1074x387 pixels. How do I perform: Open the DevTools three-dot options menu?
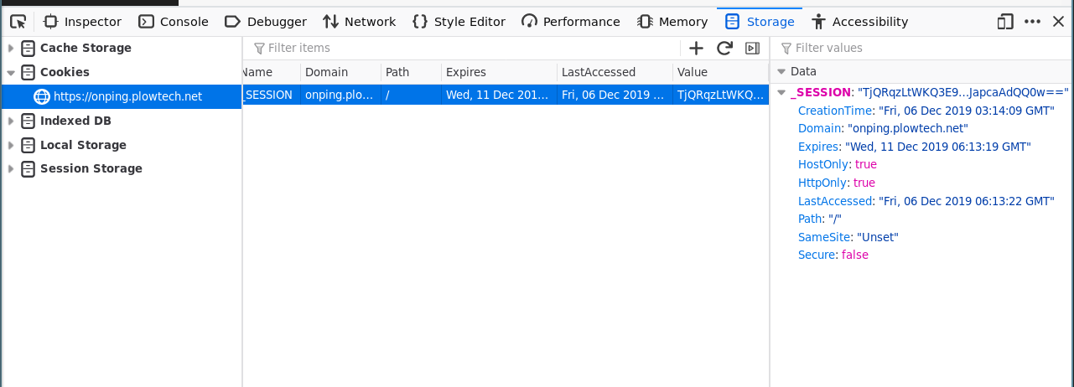[x=1032, y=22]
